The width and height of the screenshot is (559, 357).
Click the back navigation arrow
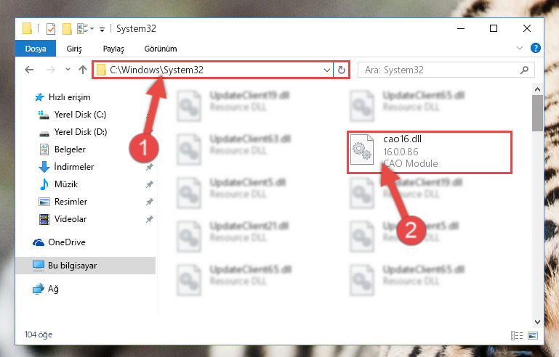pos(29,70)
